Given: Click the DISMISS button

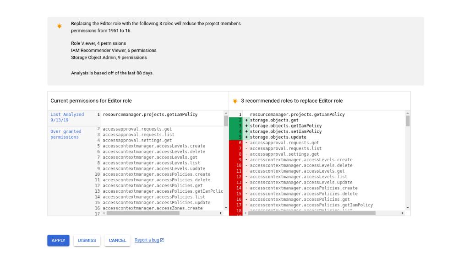Looking at the screenshot, I should 87,240.
